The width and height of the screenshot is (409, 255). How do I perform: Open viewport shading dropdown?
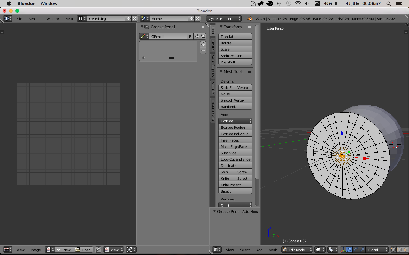tap(320, 250)
